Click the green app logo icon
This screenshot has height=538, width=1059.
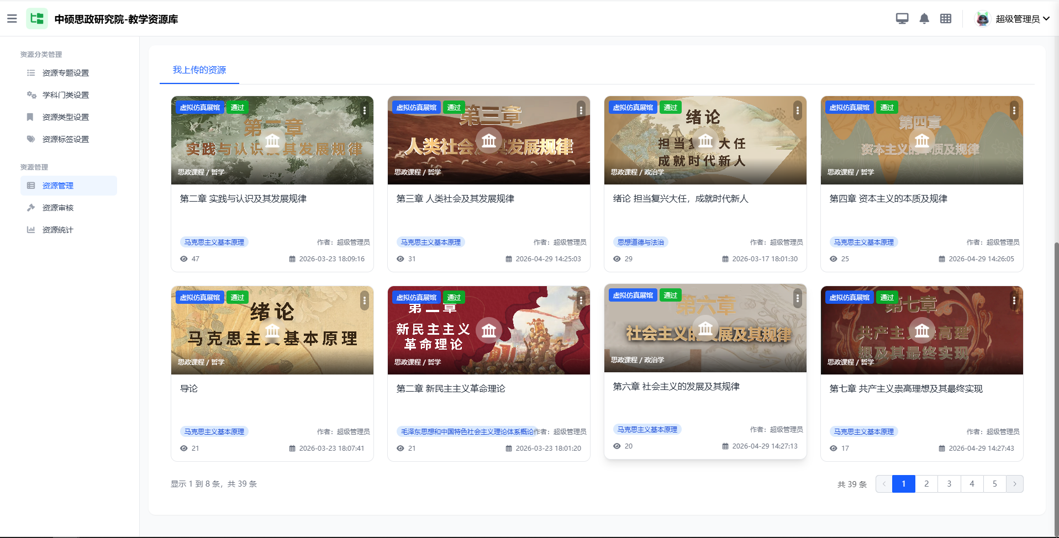click(37, 19)
